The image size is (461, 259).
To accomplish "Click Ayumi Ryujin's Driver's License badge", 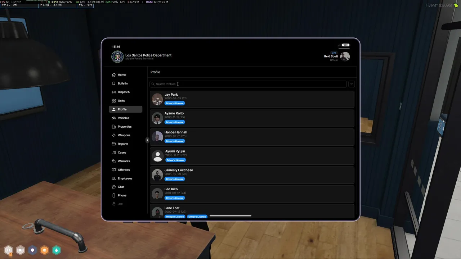I will tap(175, 160).
